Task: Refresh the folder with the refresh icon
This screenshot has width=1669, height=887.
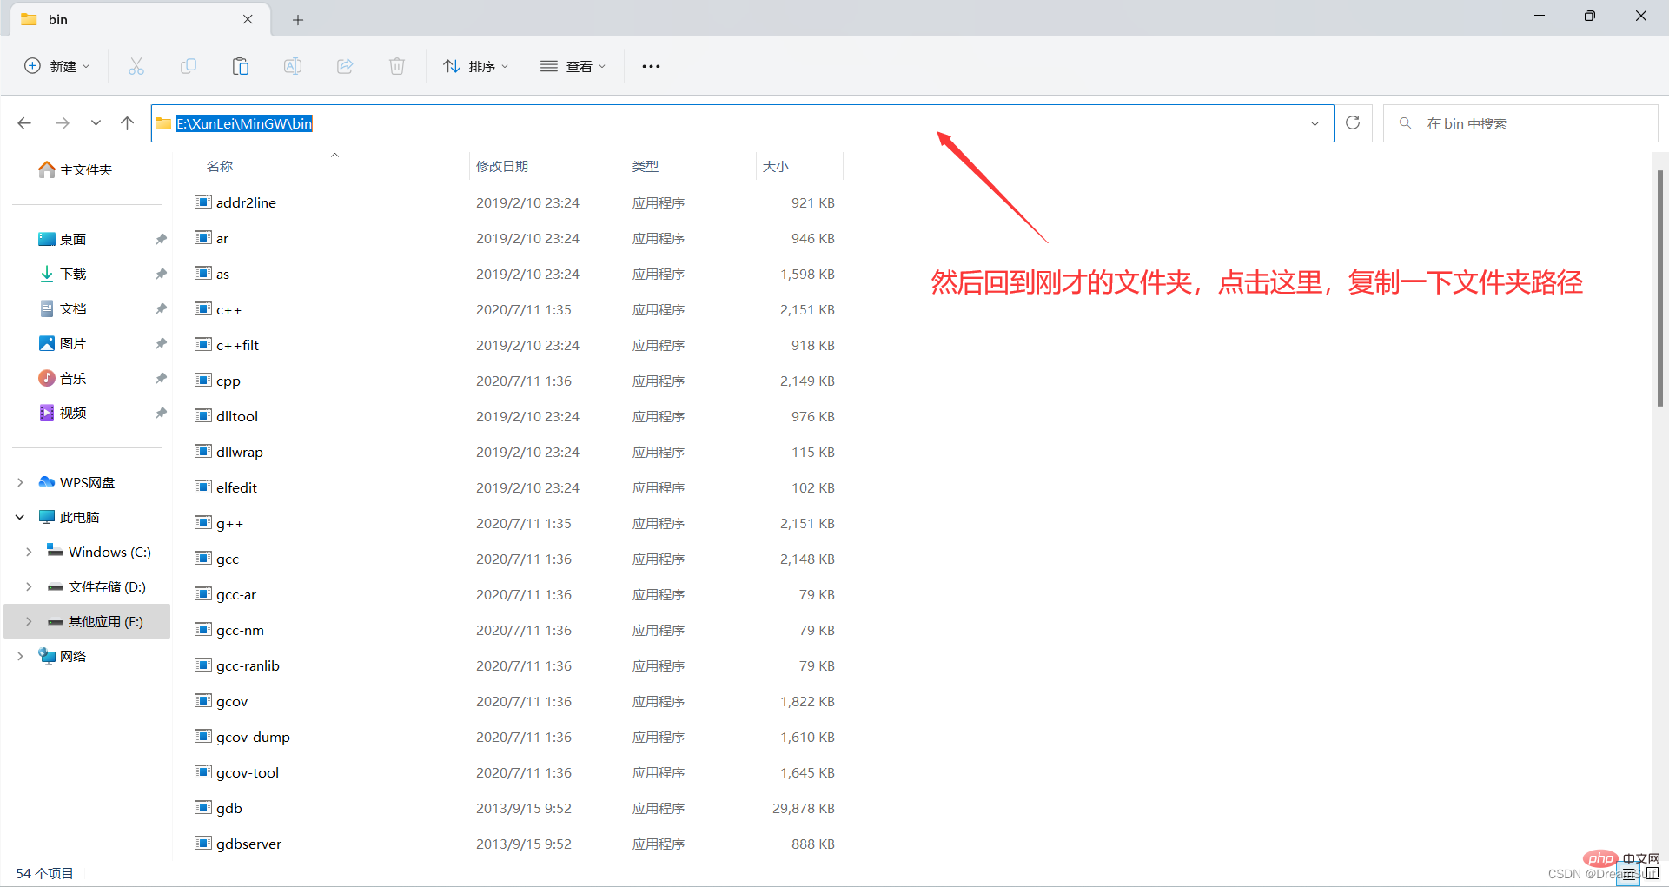Action: [x=1352, y=122]
